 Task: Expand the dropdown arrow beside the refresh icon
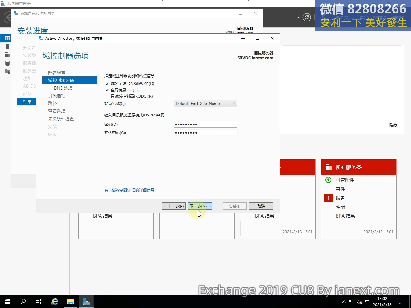[x=298, y=17]
